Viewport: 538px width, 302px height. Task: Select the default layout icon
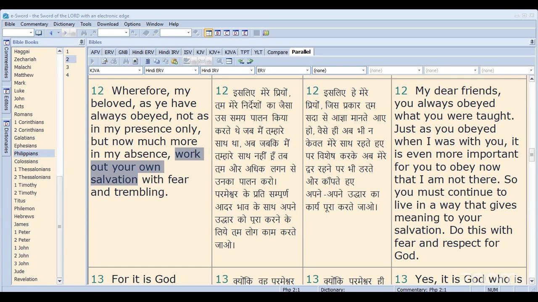pyautogui.click(x=208, y=33)
